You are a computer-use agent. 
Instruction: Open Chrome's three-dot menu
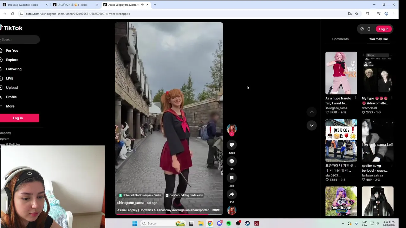tap(394, 14)
